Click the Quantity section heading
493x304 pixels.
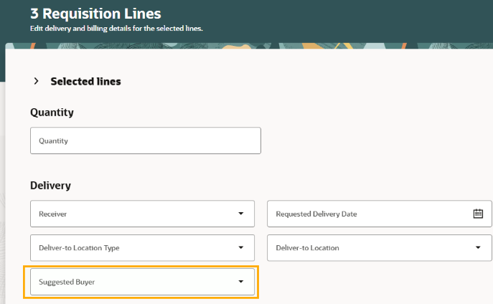click(x=52, y=113)
